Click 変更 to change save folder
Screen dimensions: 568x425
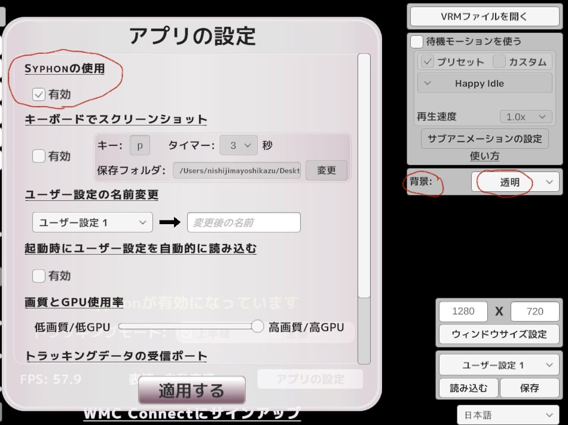(x=326, y=170)
